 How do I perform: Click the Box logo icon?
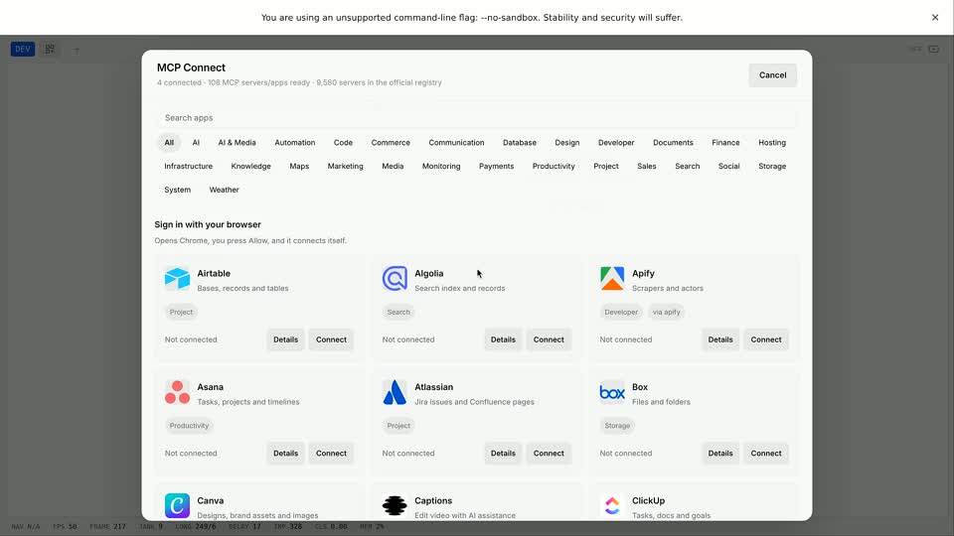point(612,393)
